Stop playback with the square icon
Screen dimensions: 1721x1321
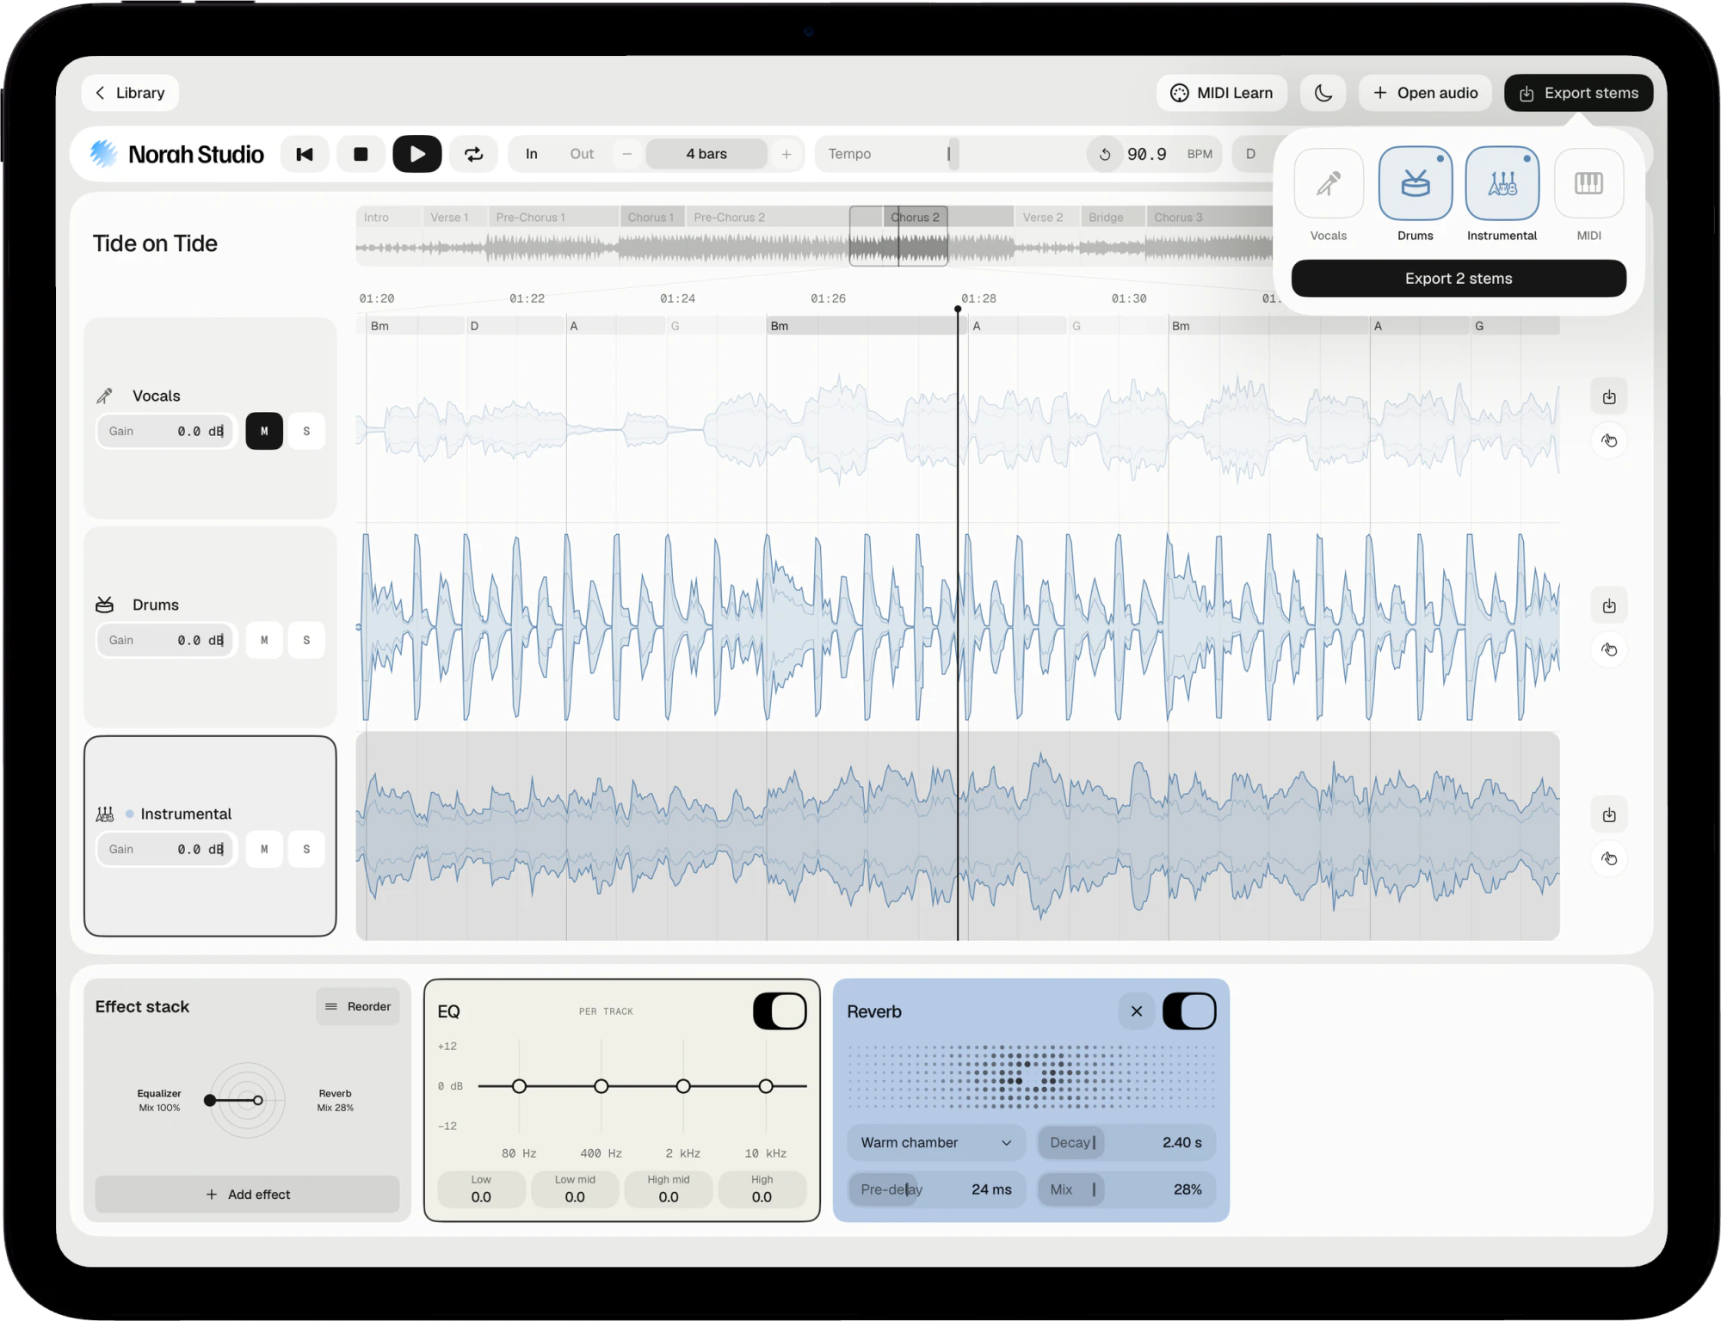point(361,154)
